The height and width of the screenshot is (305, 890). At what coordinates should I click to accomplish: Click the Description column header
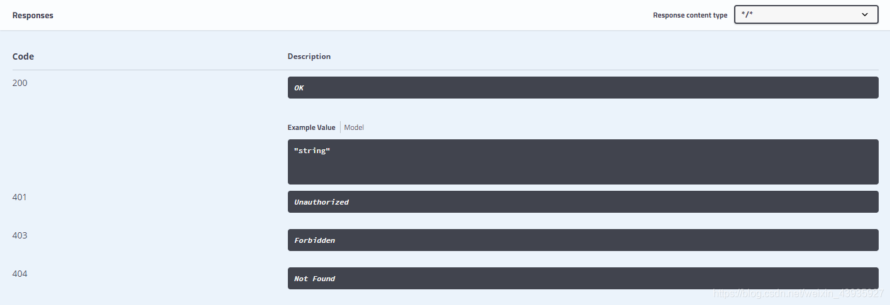click(309, 56)
